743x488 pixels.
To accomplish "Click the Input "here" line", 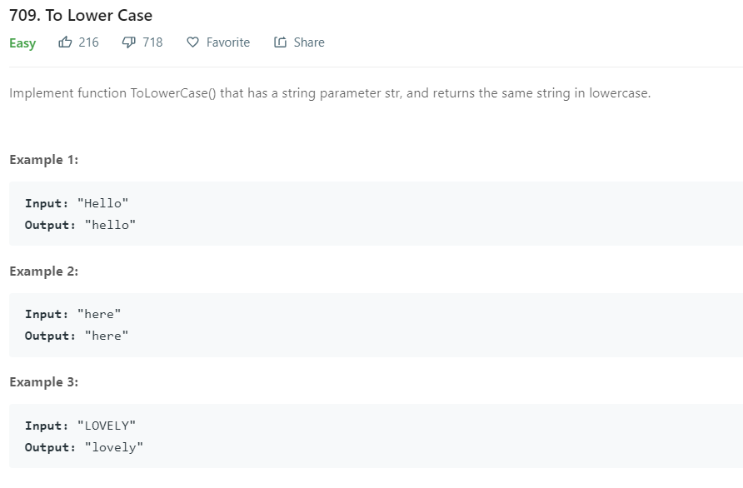I will click(73, 315).
